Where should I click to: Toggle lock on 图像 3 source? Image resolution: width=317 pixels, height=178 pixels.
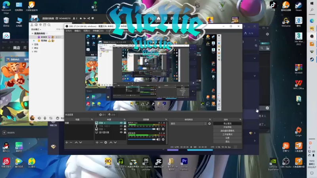pyautogui.click(x=125, y=129)
